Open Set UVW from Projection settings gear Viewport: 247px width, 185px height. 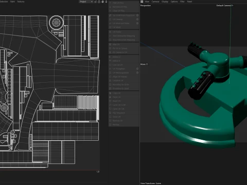[137, 15]
